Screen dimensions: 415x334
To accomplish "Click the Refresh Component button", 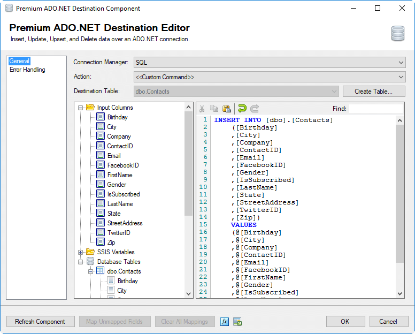I will click(x=40, y=322).
